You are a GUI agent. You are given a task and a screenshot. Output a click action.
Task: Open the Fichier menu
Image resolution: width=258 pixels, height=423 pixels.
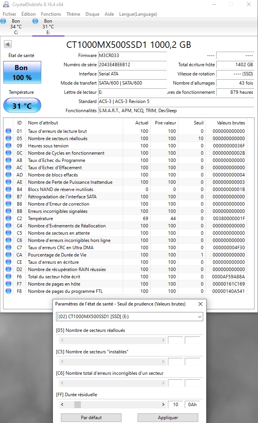tap(10, 14)
